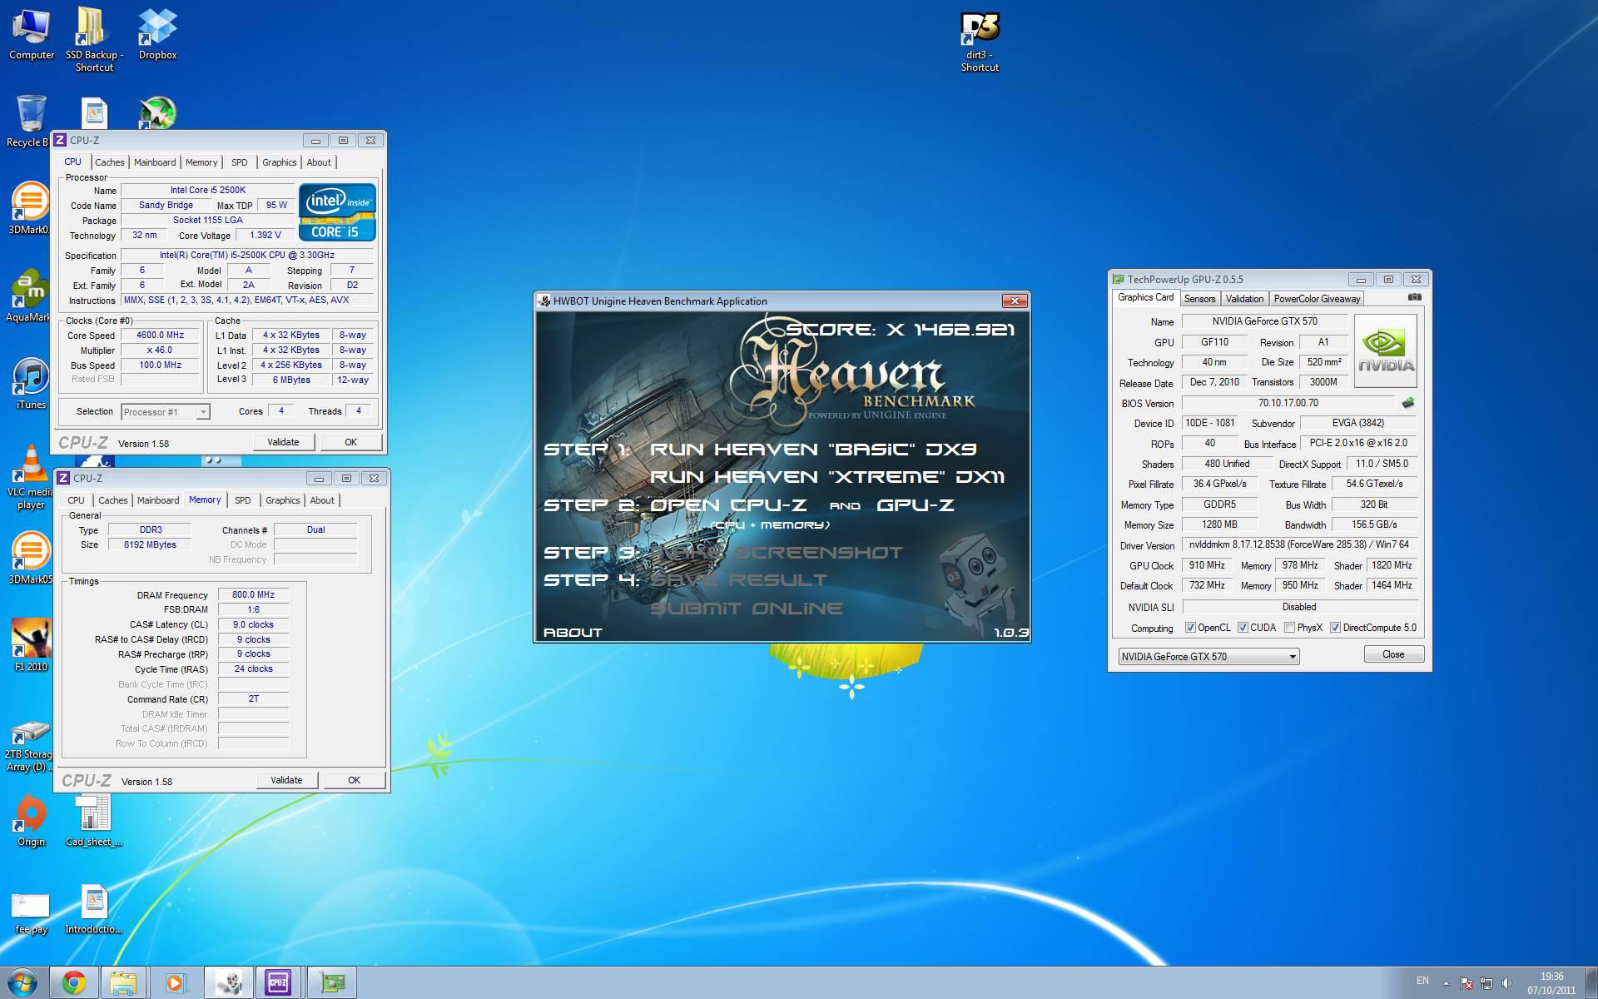Open the Dropbox desktop icon
Screen dimensions: 1598x999
pos(157,33)
